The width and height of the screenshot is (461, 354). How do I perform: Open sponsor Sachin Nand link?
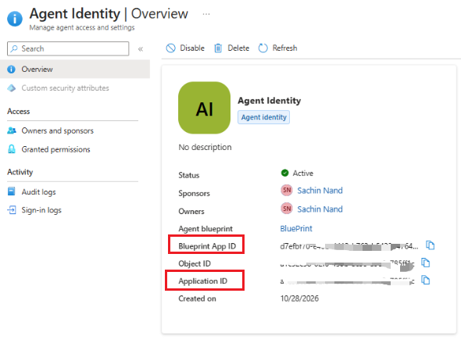(x=320, y=191)
